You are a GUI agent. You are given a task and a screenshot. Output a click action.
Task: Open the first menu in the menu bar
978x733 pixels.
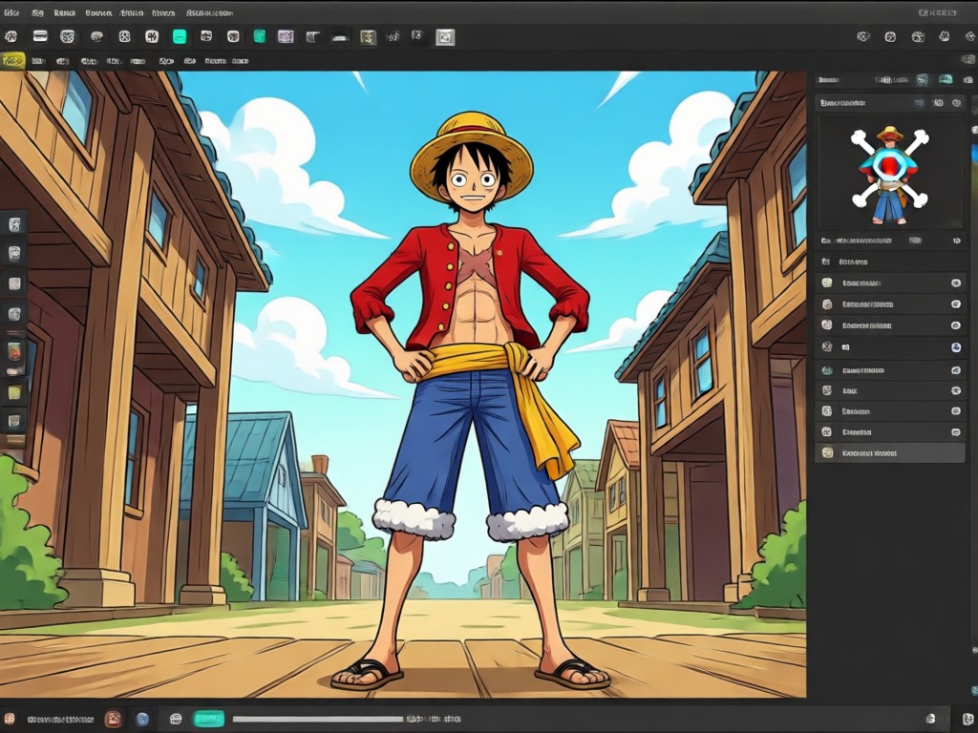click(11, 12)
